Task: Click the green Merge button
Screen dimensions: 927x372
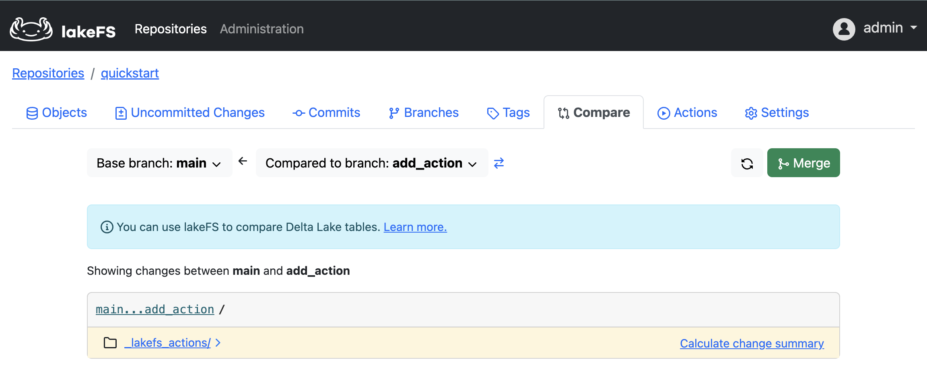Action: (803, 163)
